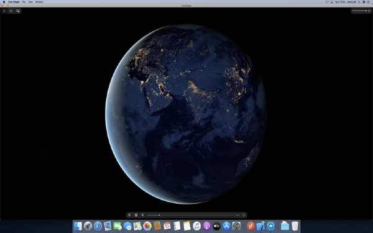Open the AirPlay output button in playback bar
Screen dimensions: 373x233
pyautogui.click(x=244, y=215)
